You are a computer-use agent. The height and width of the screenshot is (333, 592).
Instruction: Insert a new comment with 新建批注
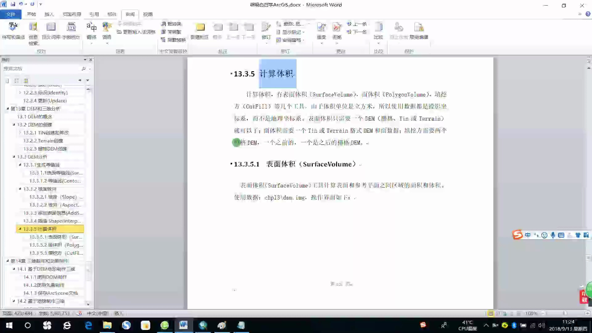point(200,31)
